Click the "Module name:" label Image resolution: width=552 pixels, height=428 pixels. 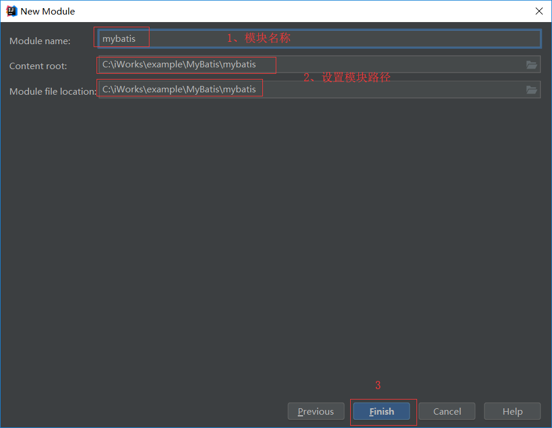coord(40,41)
